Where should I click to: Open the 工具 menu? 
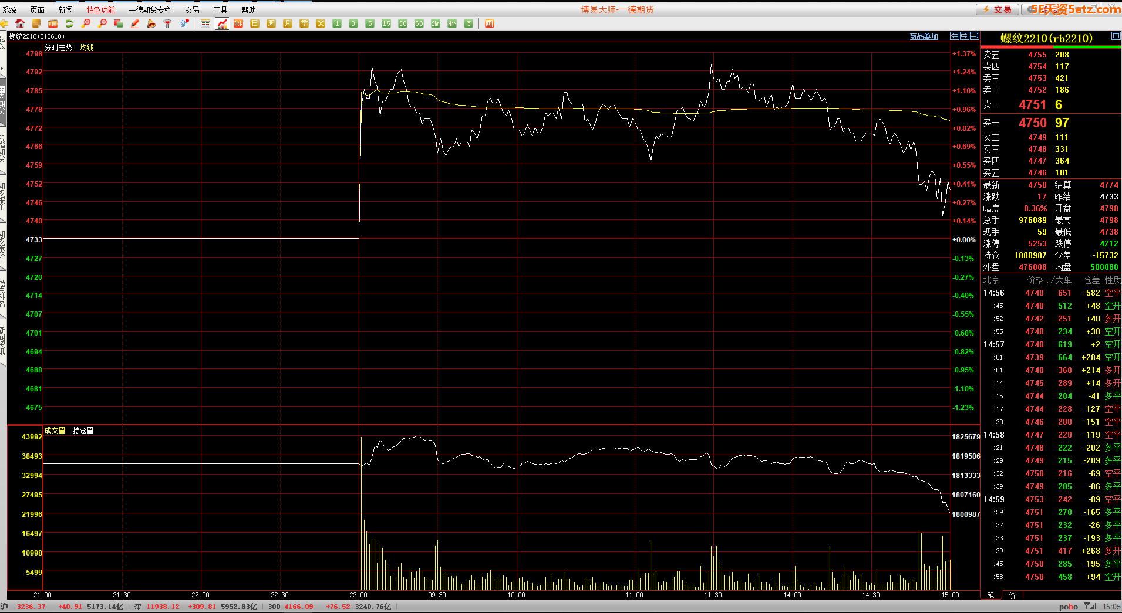[220, 10]
